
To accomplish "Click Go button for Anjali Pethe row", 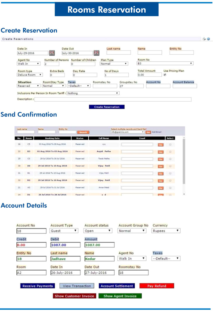I will tap(161, 152).
